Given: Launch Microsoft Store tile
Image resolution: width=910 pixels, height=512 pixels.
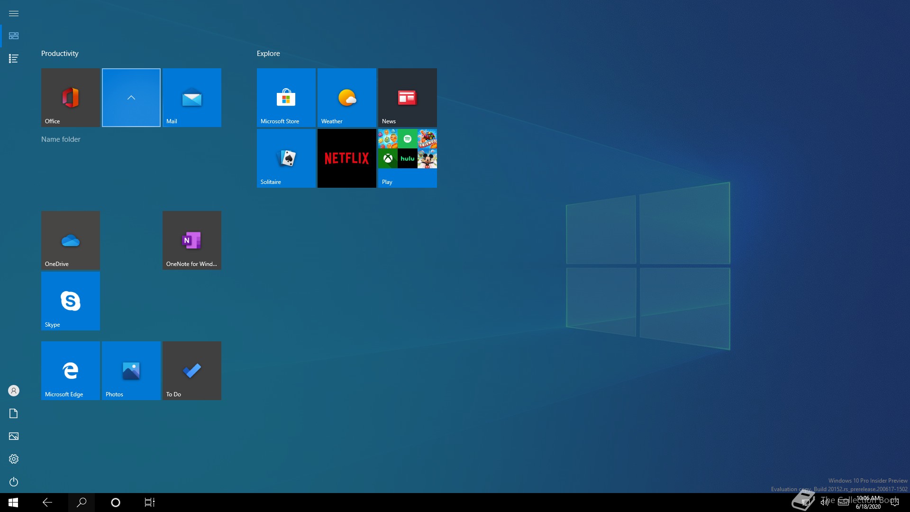Looking at the screenshot, I should coord(286,98).
